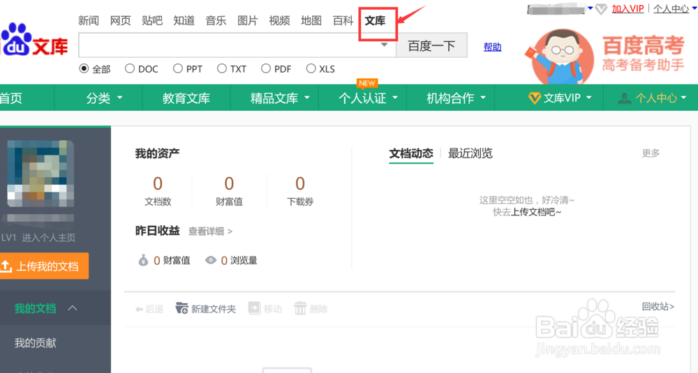Click 查看详细 next to 昨日收益
The image size is (698, 373).
(x=210, y=231)
